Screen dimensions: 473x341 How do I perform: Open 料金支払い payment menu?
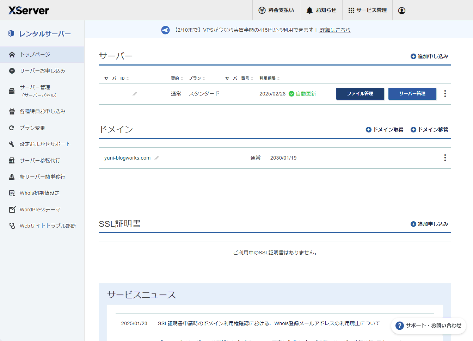tap(276, 10)
